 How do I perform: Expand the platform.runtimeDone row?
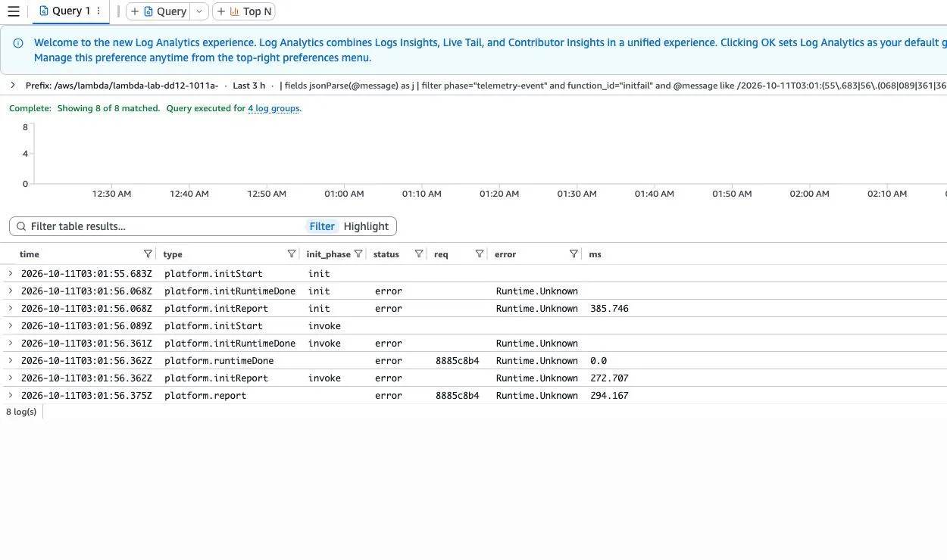[11, 360]
